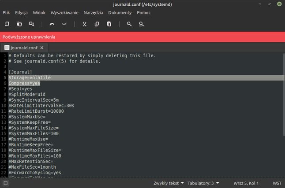Click the #RuntimeKeepFree= line

tap(31, 144)
